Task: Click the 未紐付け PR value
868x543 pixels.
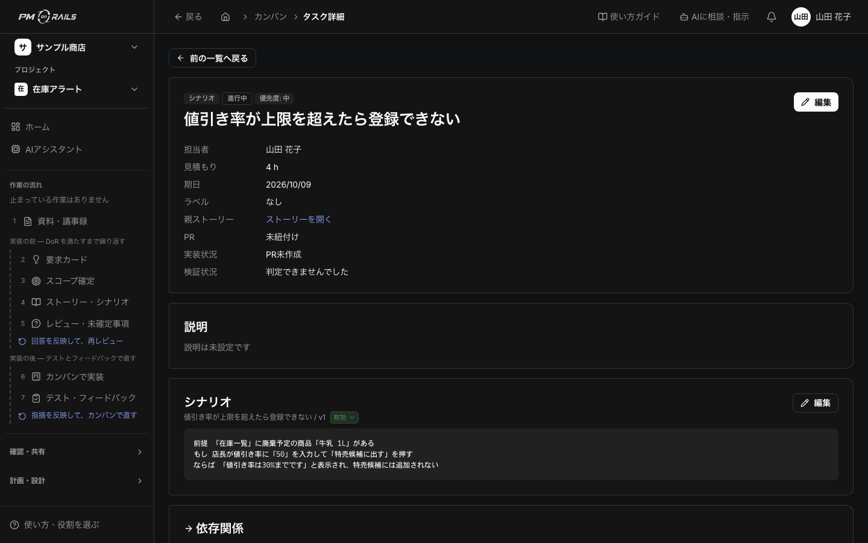Action: tap(282, 237)
